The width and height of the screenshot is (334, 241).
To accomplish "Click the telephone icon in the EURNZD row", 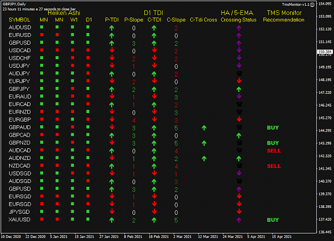I will (239, 112).
